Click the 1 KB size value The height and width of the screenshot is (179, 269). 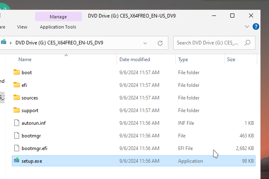[x=249, y=123]
